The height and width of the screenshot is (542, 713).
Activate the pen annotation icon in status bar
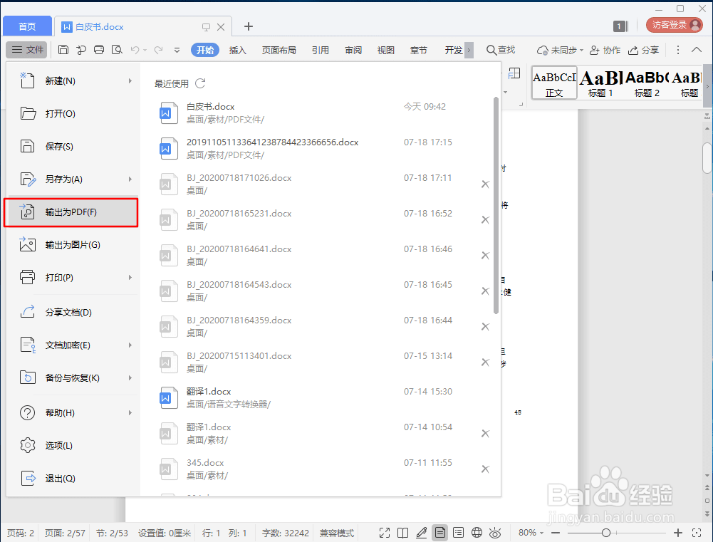click(422, 532)
